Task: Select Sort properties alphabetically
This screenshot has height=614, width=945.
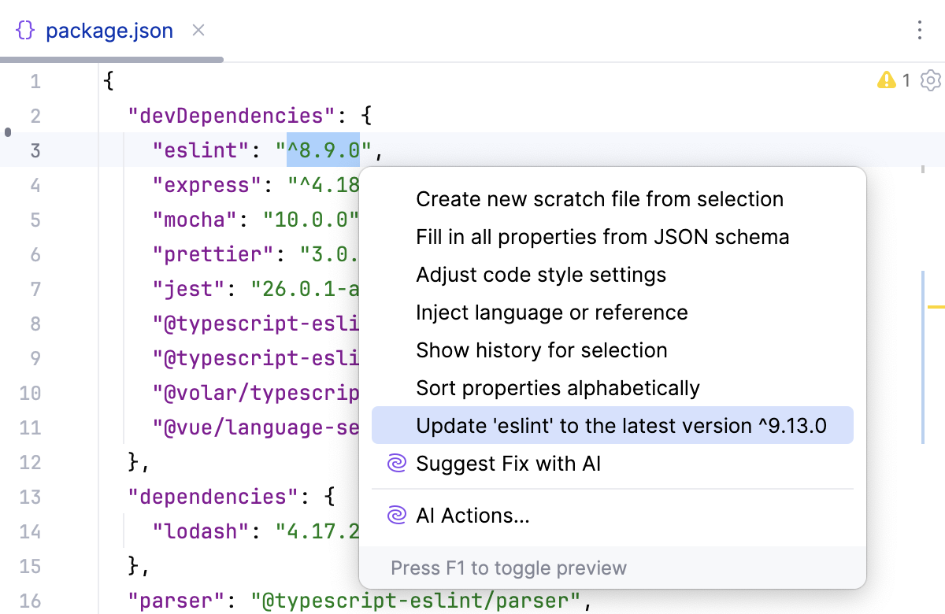Action: 558,388
